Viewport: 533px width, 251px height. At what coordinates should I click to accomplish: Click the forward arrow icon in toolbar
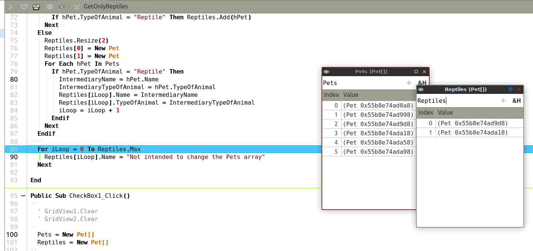coord(10,6)
